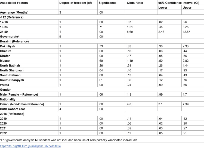Click the Associated Factors column header
204x148 pixels.
click(14, 3)
